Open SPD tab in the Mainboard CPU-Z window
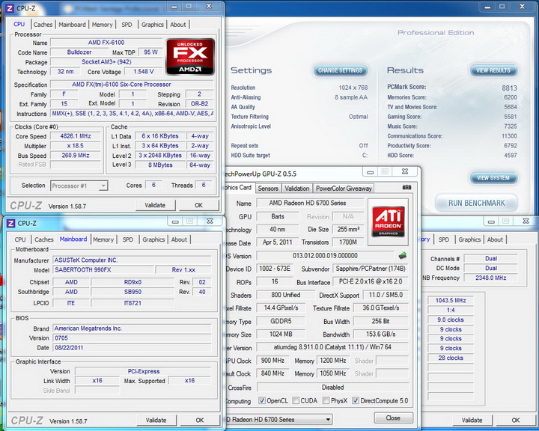 [x=128, y=239]
